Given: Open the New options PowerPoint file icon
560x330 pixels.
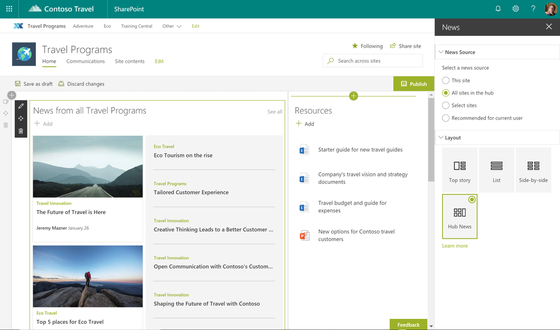Looking at the screenshot, I should click(304, 235).
